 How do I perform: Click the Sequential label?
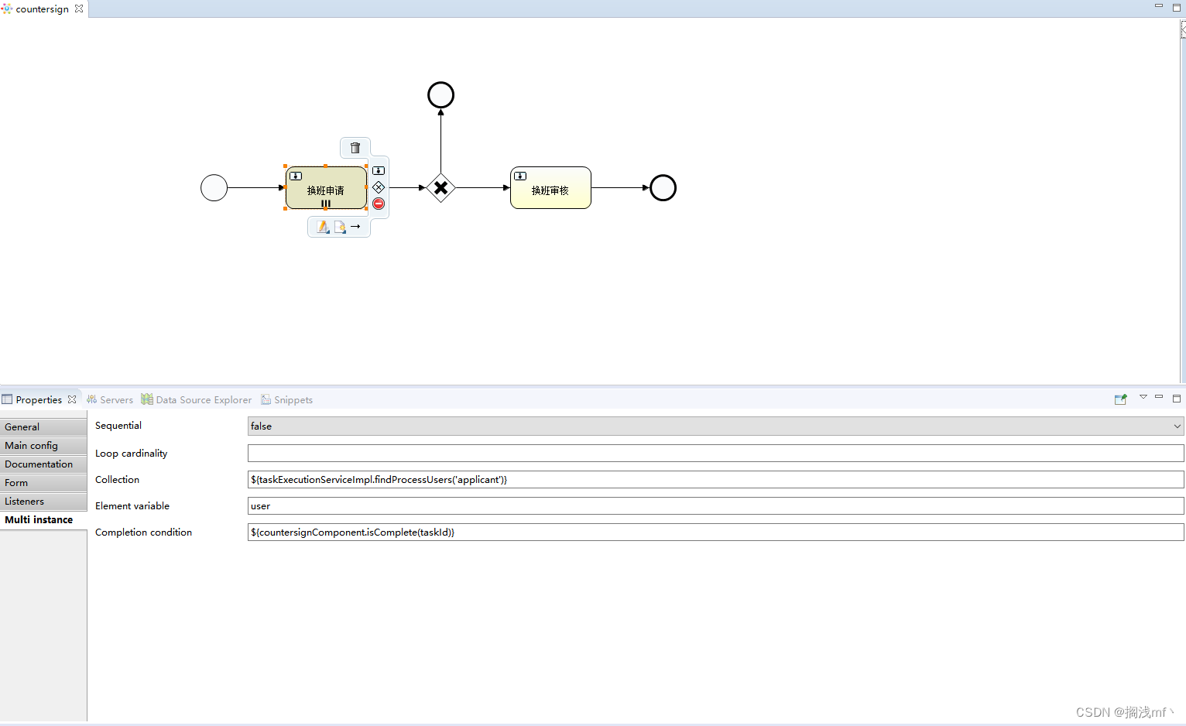point(118,425)
